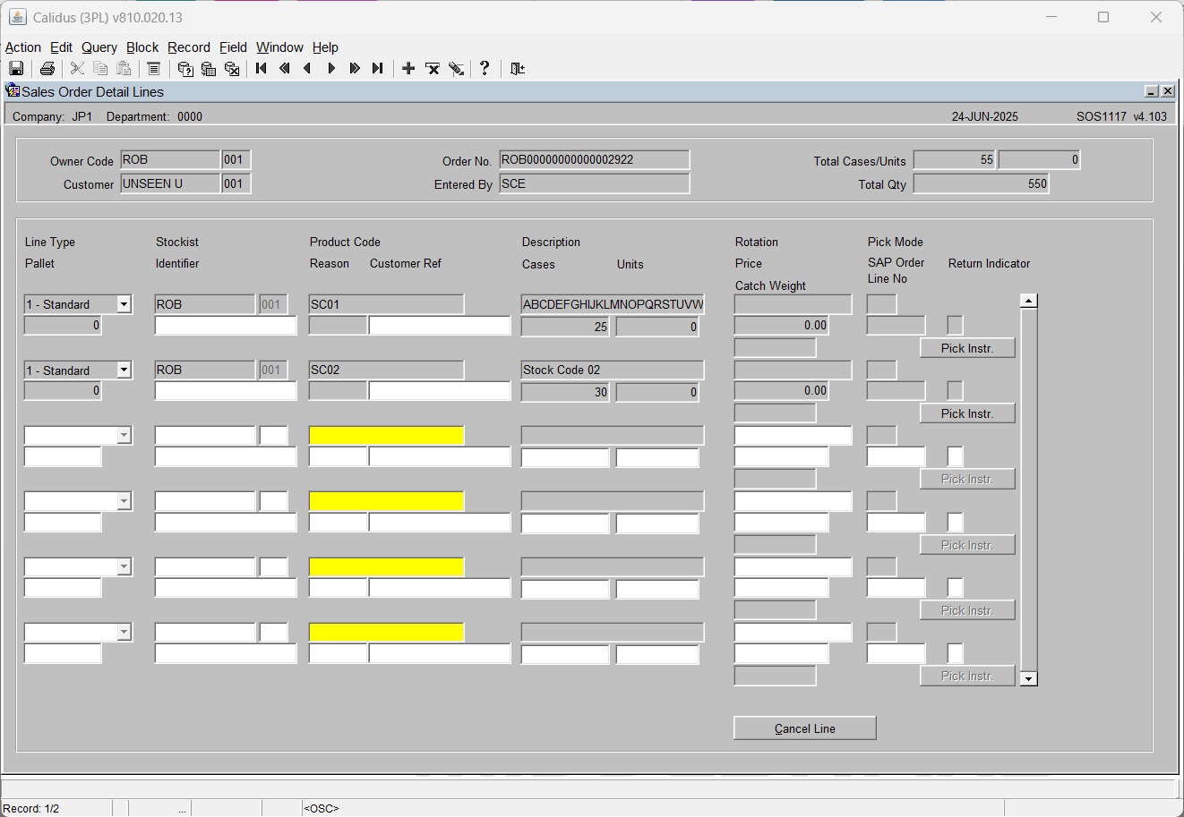1184x817 pixels.
Task: Click the SOS1117 v4.103 version text
Action: tap(1121, 116)
